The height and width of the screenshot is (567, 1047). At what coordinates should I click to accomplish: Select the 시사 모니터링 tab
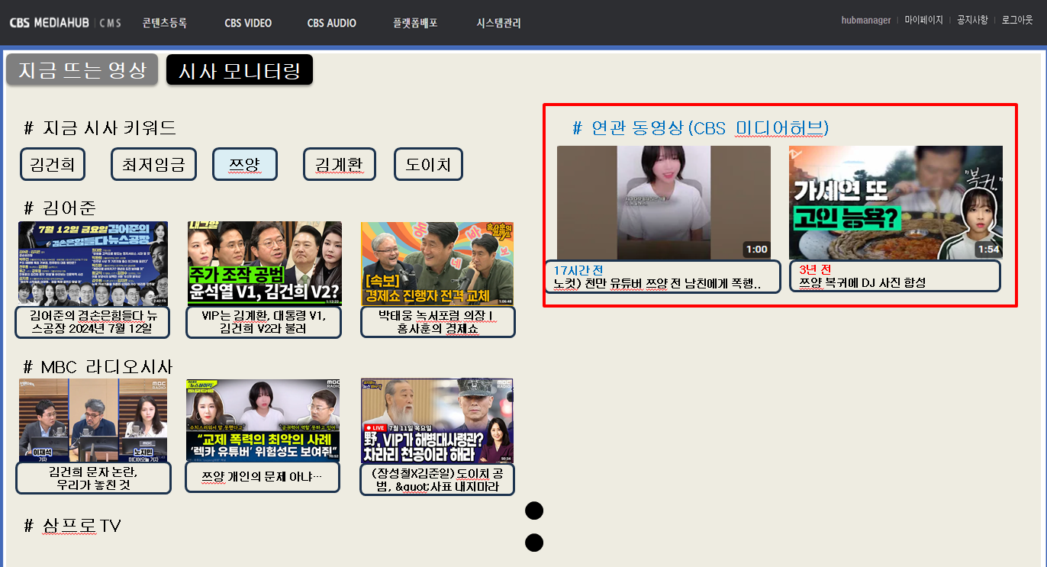(240, 70)
